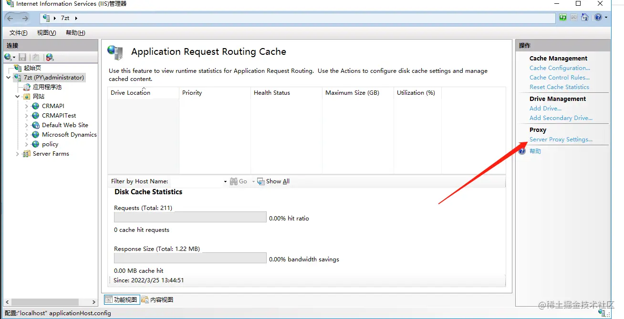Select the CRMAPI site
The height and width of the screenshot is (319, 624).
click(x=53, y=106)
